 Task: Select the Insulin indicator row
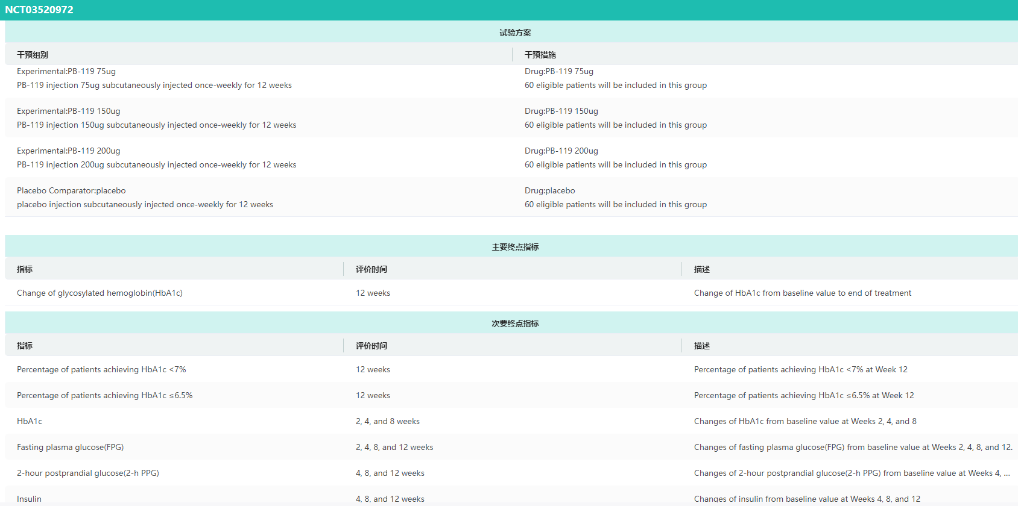coord(29,499)
